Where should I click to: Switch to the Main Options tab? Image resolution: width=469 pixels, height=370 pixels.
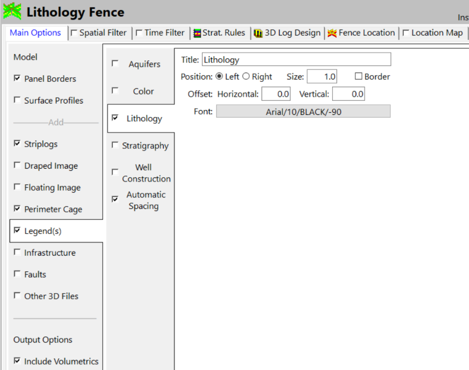click(35, 33)
